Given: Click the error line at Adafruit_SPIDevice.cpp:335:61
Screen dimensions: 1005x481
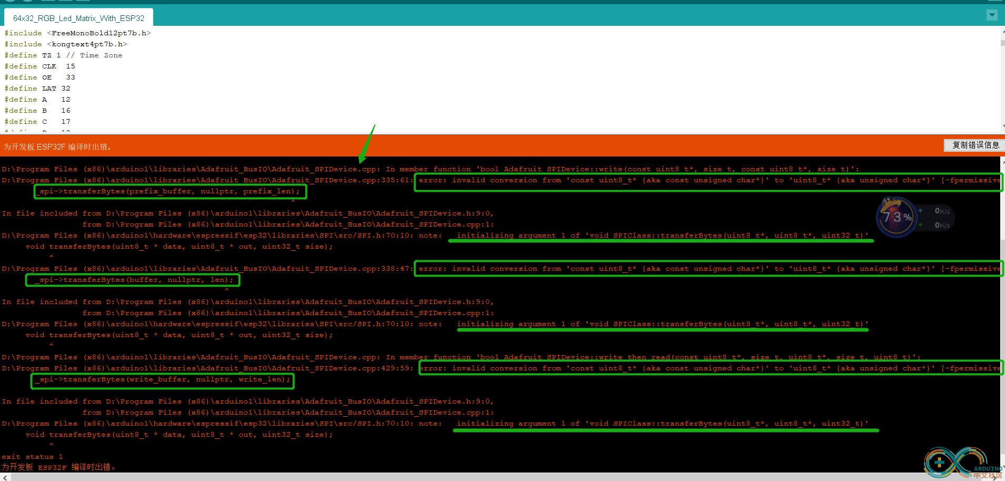Looking at the screenshot, I should tap(501, 180).
